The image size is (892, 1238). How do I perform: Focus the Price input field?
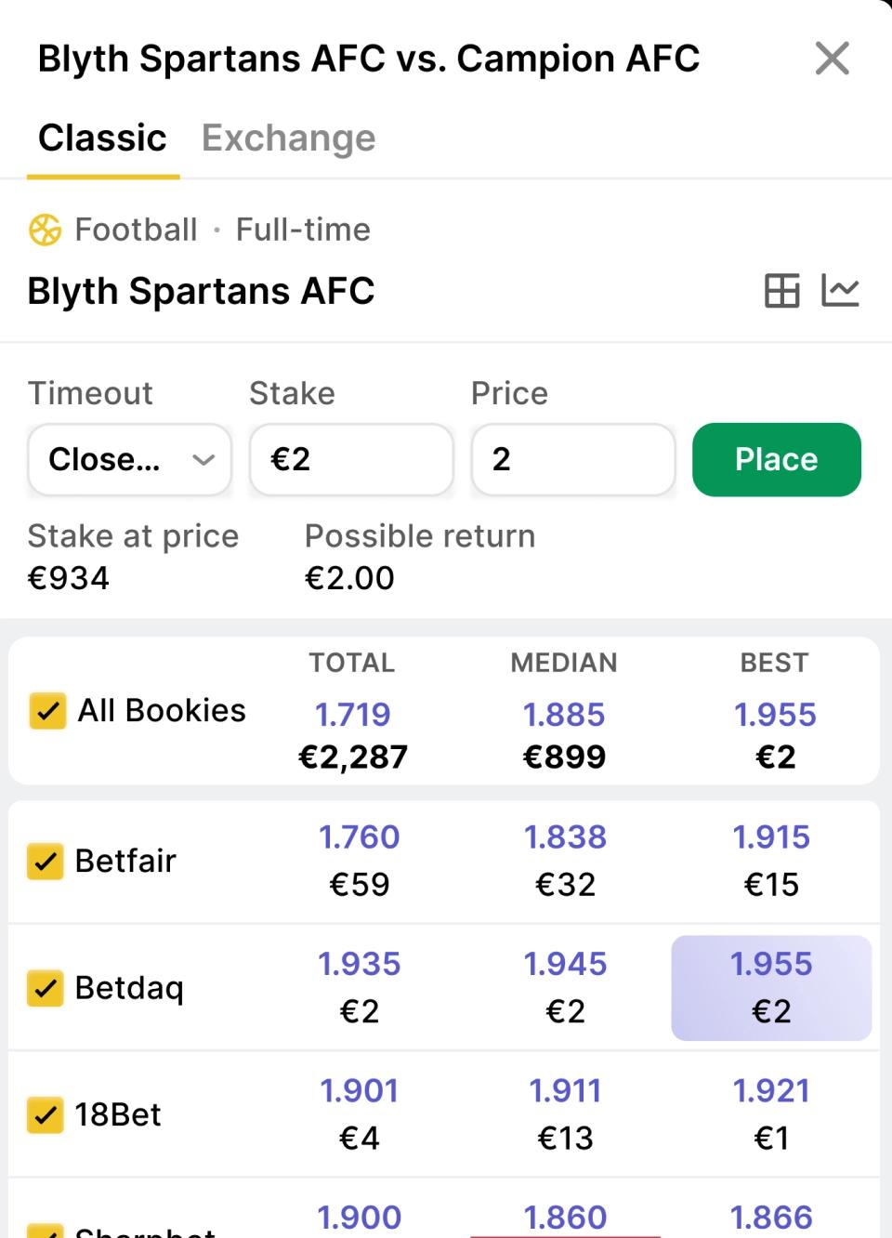(572, 460)
